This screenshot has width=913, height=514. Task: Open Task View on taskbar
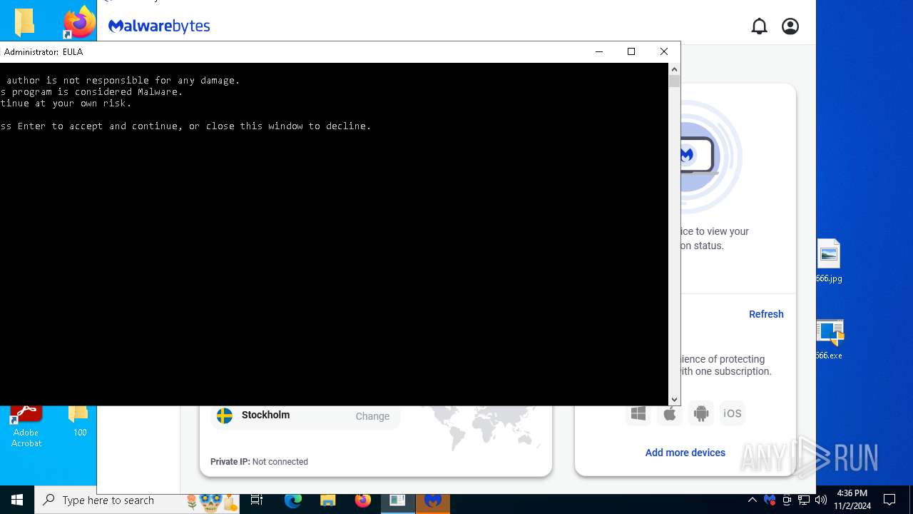(257, 500)
